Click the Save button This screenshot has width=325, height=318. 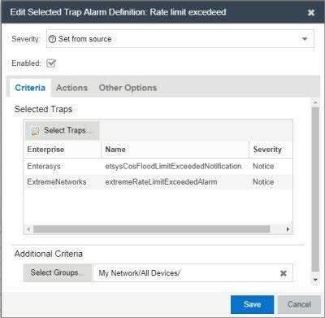pos(252,304)
